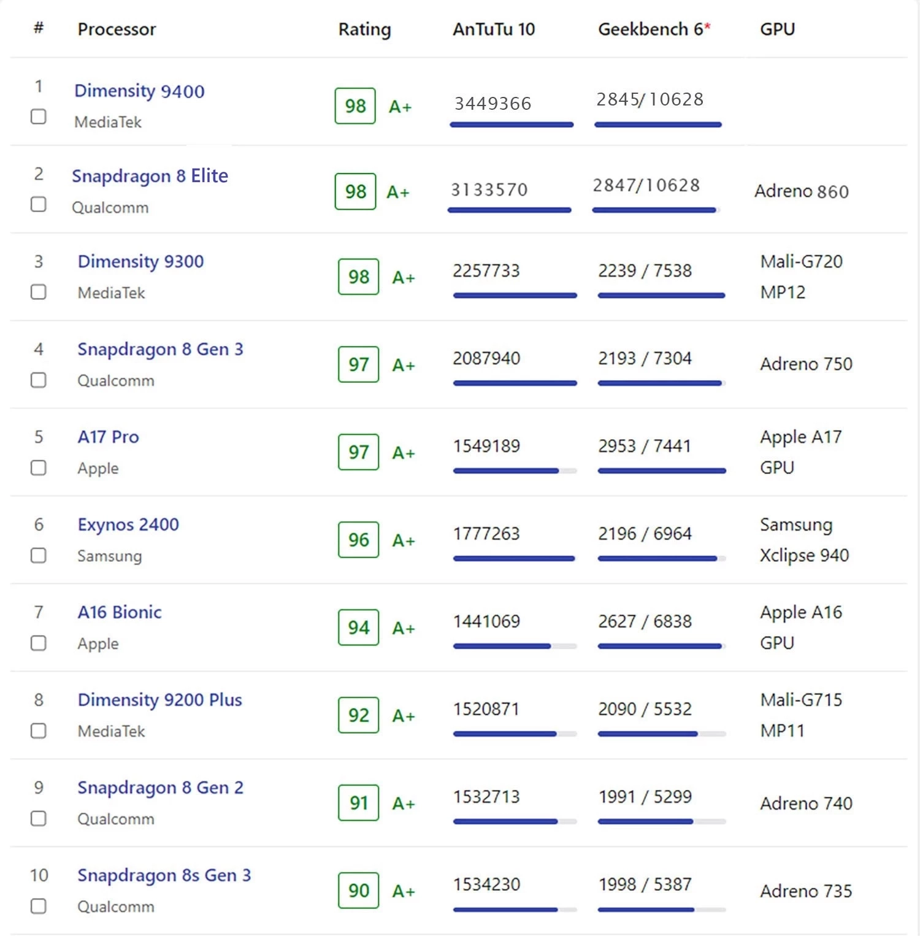This screenshot has height=936, width=920.
Task: Click the Samsung Xclipse 940 GPU cell
Action: tap(804, 540)
